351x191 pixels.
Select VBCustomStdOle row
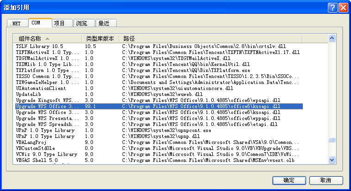(x=159, y=149)
